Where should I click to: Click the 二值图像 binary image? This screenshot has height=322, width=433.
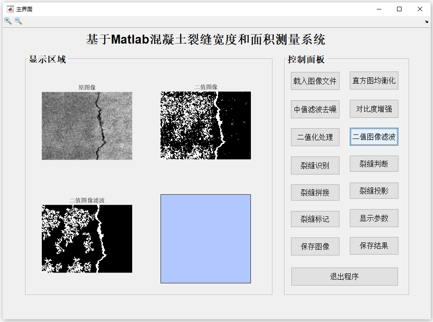(206, 125)
